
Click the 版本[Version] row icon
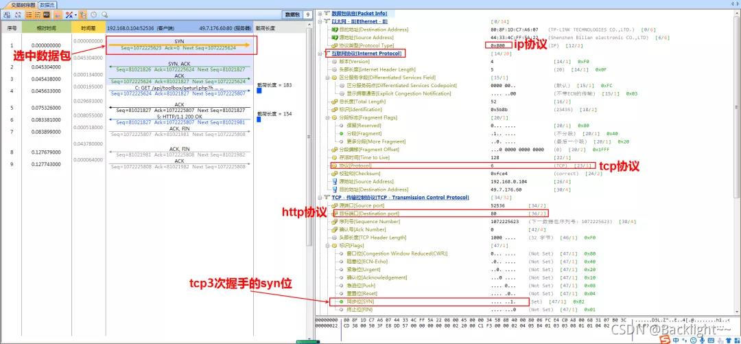[335, 62]
